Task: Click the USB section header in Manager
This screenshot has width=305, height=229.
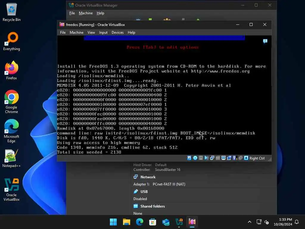Action: tap(144, 192)
